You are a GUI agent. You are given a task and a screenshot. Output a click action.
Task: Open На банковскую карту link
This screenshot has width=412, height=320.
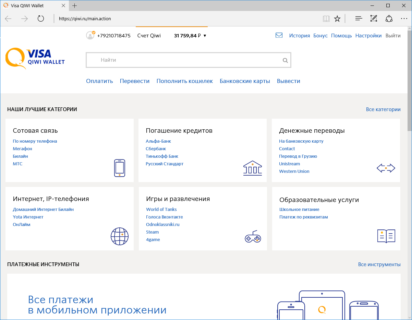(x=301, y=141)
